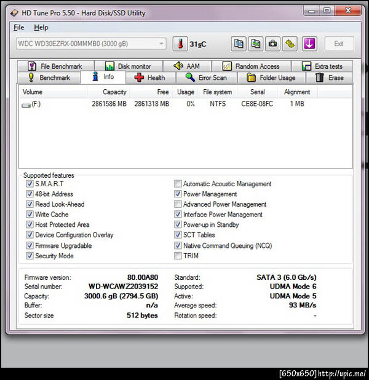Switch to the Extra tests tab
Screen dimensions: 369x380
click(x=322, y=66)
